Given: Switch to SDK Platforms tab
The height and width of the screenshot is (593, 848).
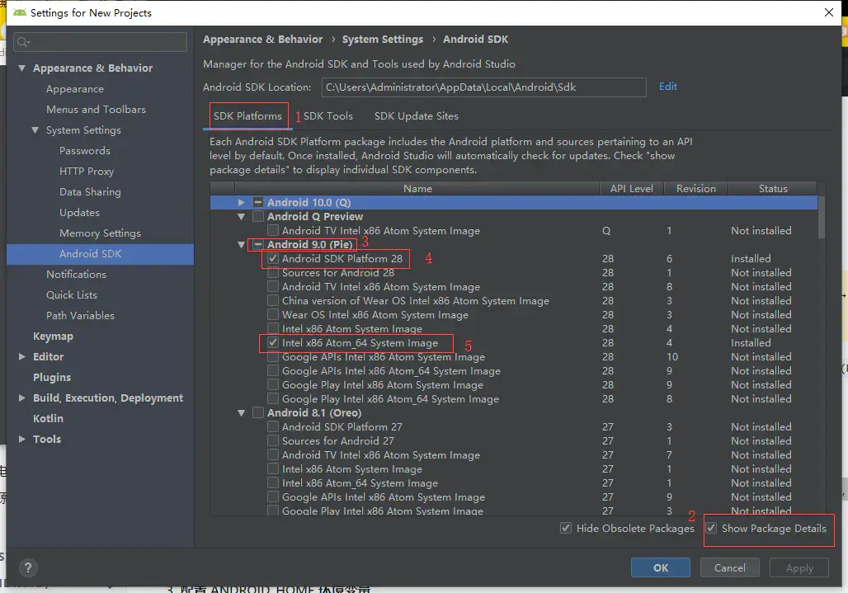Looking at the screenshot, I should click(247, 116).
